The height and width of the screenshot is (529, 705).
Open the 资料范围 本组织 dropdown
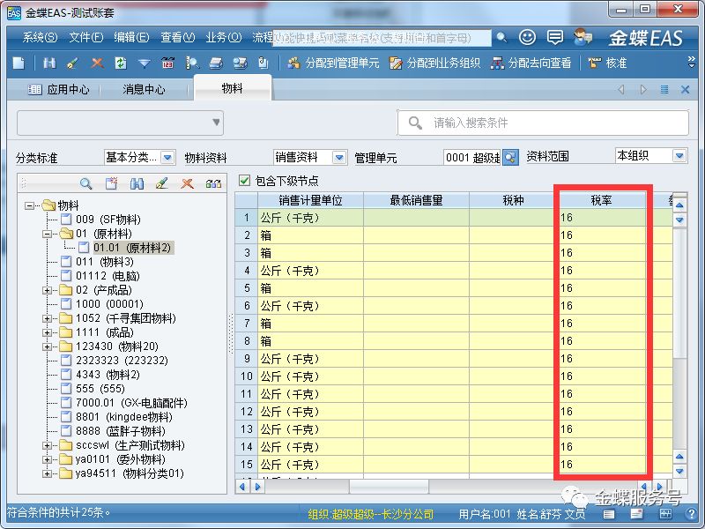pyautogui.click(x=679, y=156)
